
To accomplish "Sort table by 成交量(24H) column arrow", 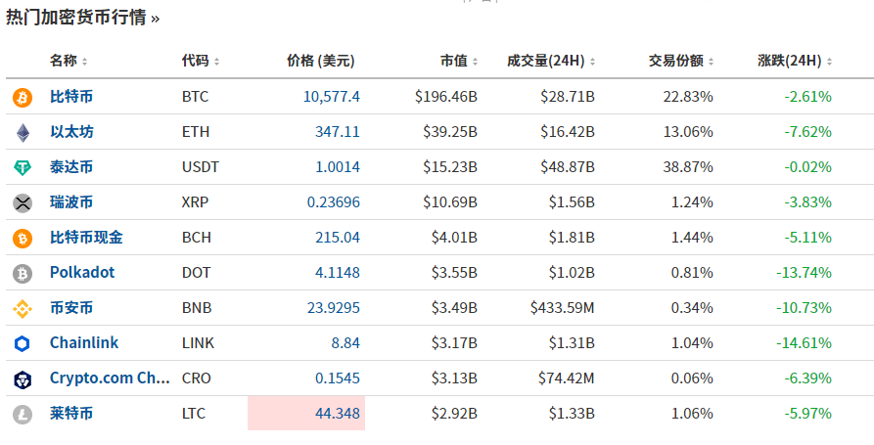I will (x=592, y=62).
